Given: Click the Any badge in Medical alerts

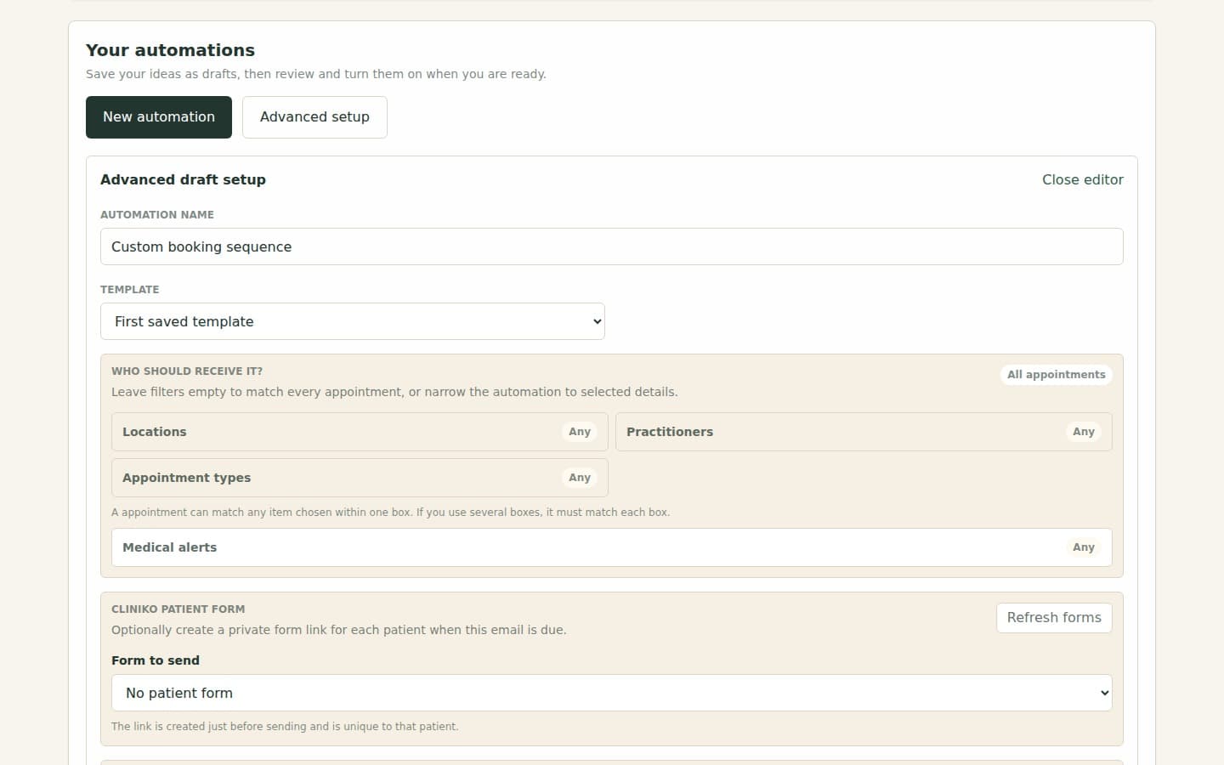Looking at the screenshot, I should (1084, 547).
